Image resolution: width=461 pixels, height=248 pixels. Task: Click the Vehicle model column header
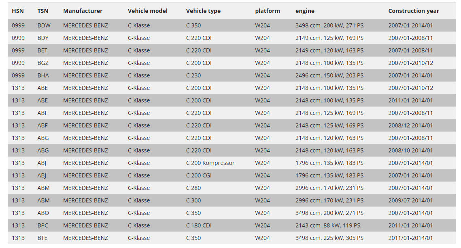point(147,11)
